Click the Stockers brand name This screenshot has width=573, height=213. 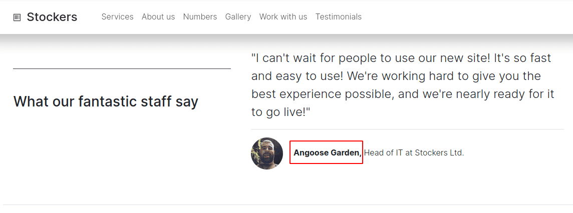tap(52, 17)
